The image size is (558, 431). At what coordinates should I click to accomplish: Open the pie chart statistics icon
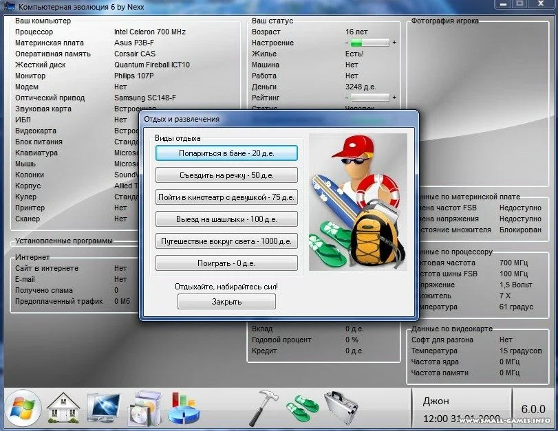[183, 408]
